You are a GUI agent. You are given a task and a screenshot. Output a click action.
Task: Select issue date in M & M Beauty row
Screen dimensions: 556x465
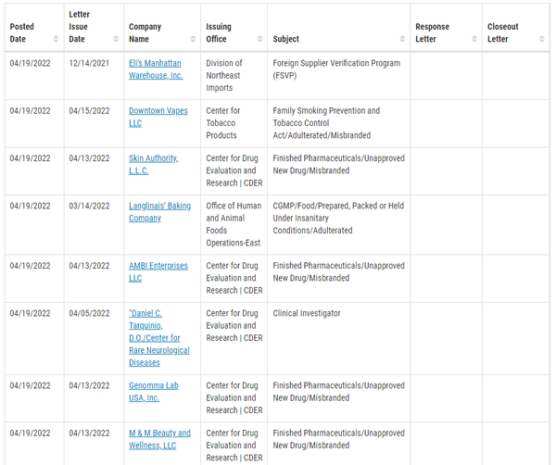89,434
